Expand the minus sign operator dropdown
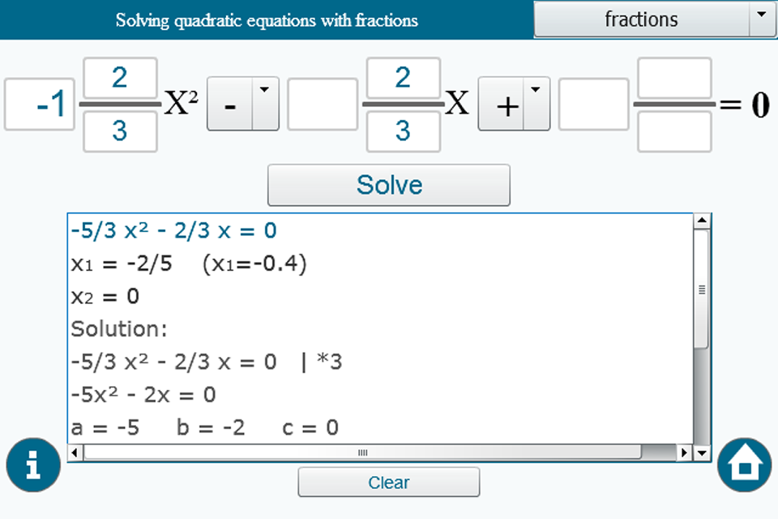 pos(243,104)
